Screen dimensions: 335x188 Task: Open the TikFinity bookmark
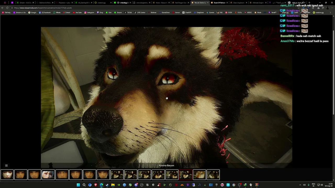click(6, 13)
